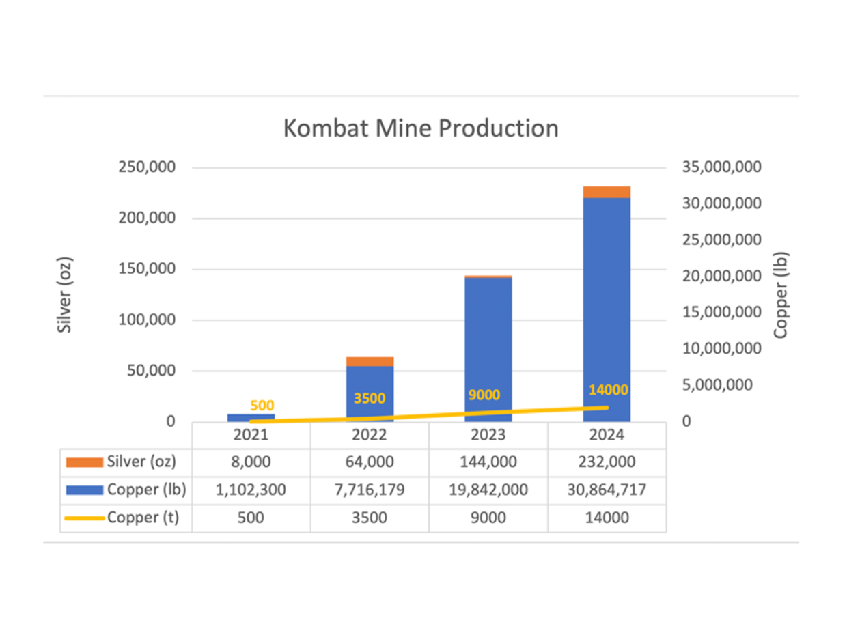
Task: Click the 2023 column header in data table
Action: pyautogui.click(x=488, y=434)
